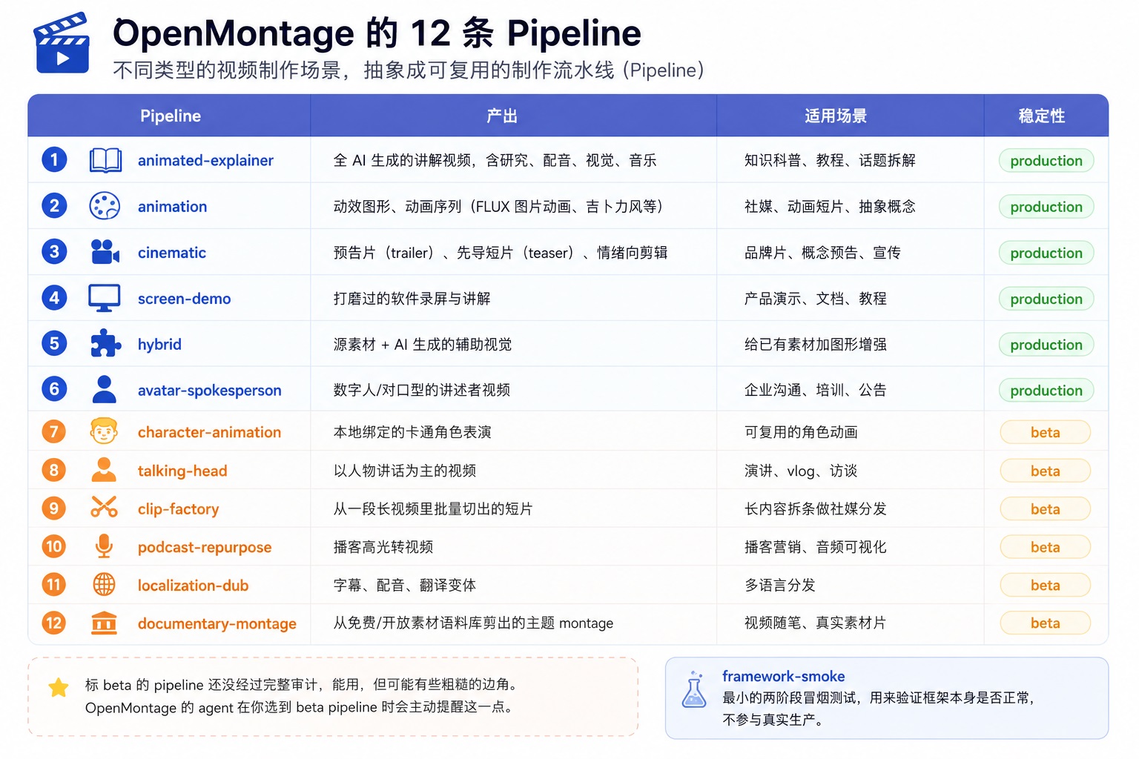Screen dimensions: 1139x759
Task: Click the beta badge in documentary-montage row
Action: (1045, 623)
